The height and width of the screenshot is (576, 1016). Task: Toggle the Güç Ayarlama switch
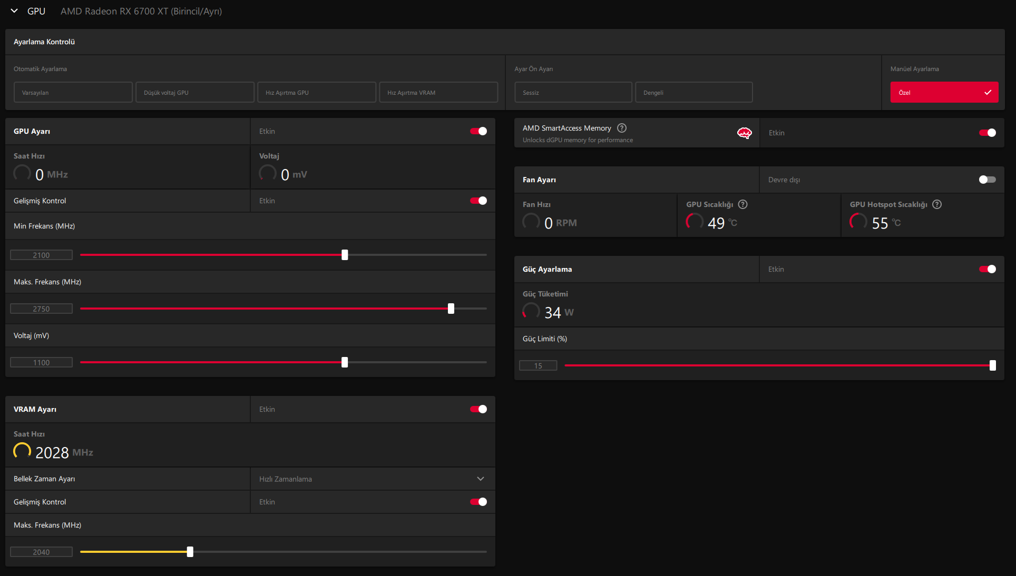tap(988, 269)
